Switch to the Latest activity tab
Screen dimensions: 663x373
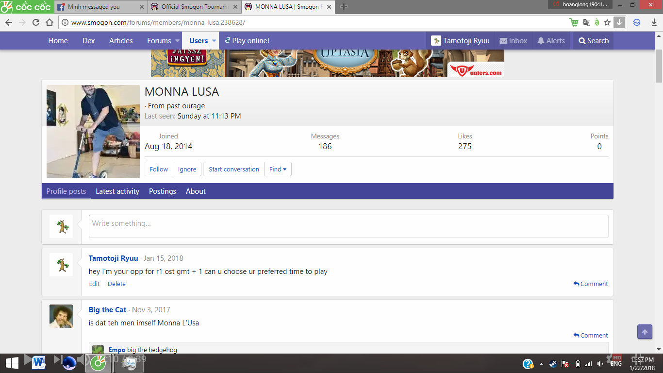117,191
